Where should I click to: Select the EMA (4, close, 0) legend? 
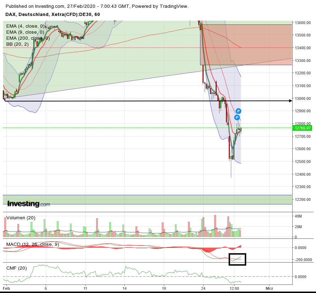point(26,26)
